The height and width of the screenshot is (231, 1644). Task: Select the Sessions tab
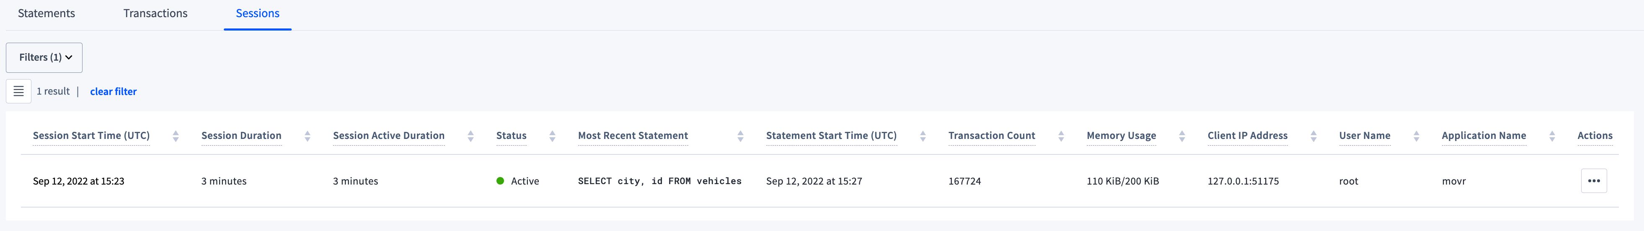(x=257, y=13)
